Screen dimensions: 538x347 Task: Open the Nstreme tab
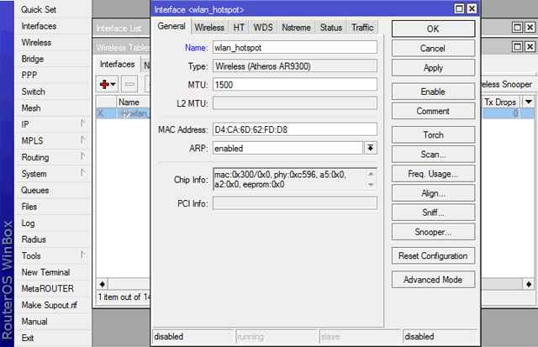tap(298, 28)
